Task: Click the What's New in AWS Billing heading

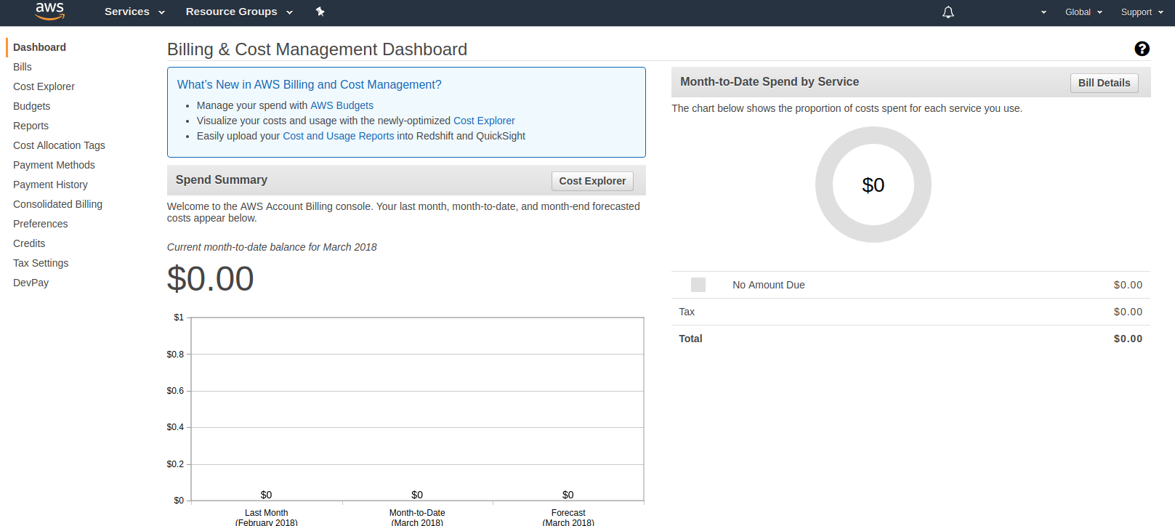Action: (309, 84)
